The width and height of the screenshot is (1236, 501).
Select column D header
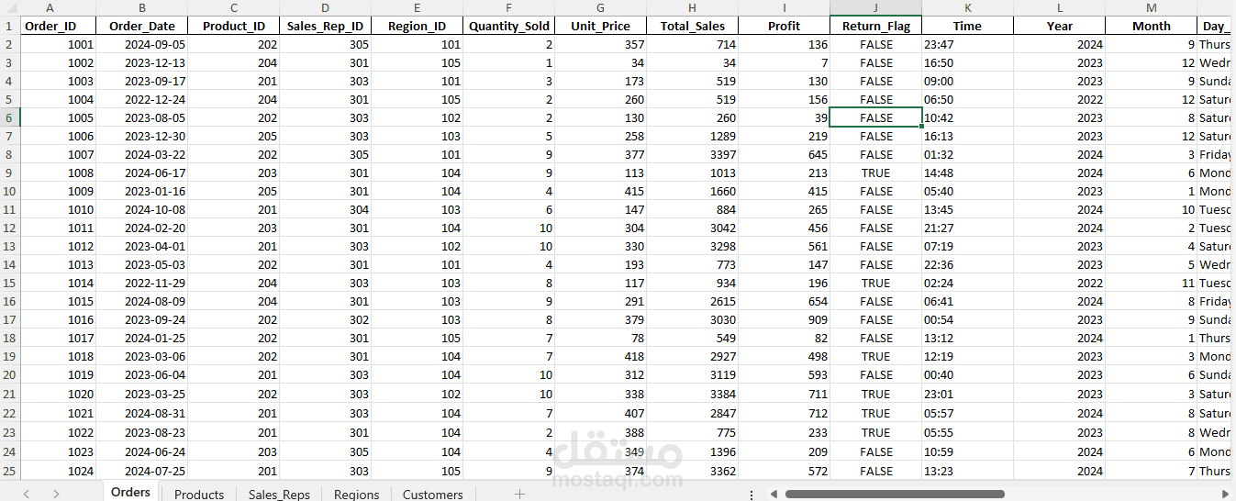pos(326,7)
